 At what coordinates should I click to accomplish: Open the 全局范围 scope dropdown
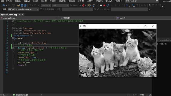[87, 18]
